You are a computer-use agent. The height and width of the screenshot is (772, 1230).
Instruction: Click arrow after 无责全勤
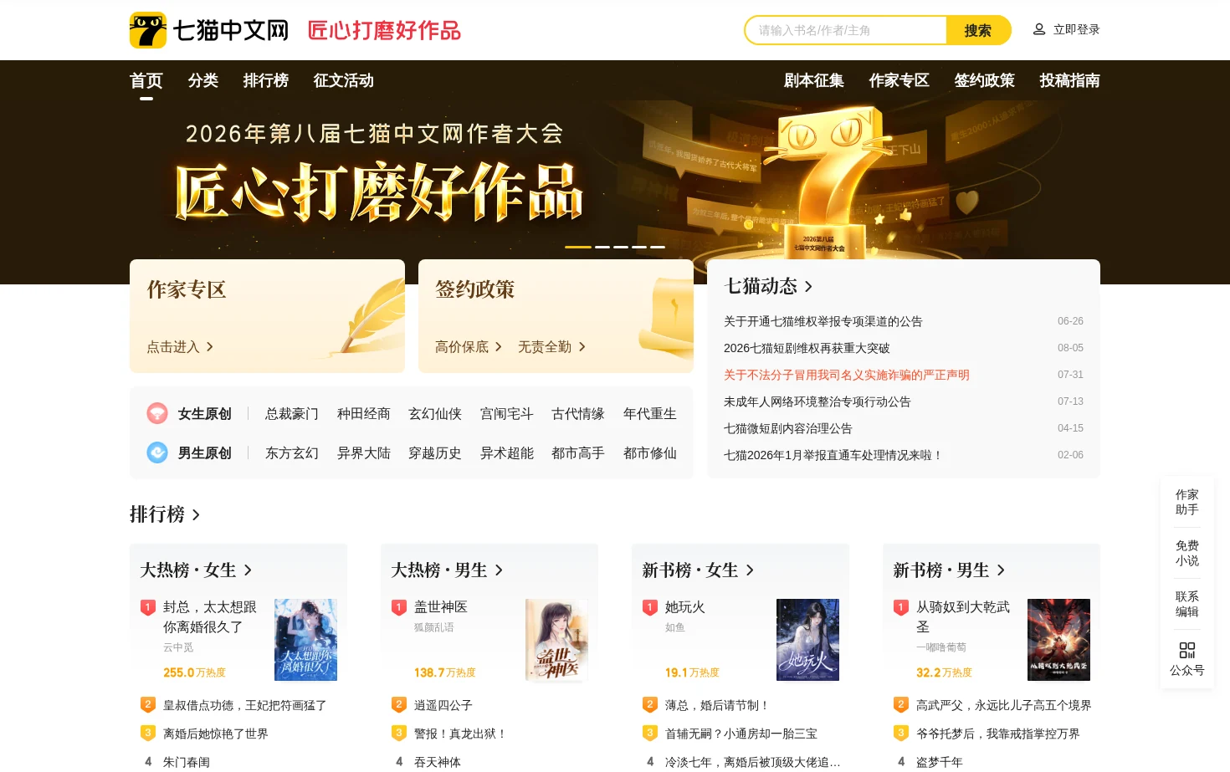point(582,346)
